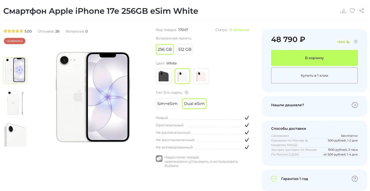The height and width of the screenshot is (191, 370).
Task: Select the Dual eSim option
Action: coord(194,104)
